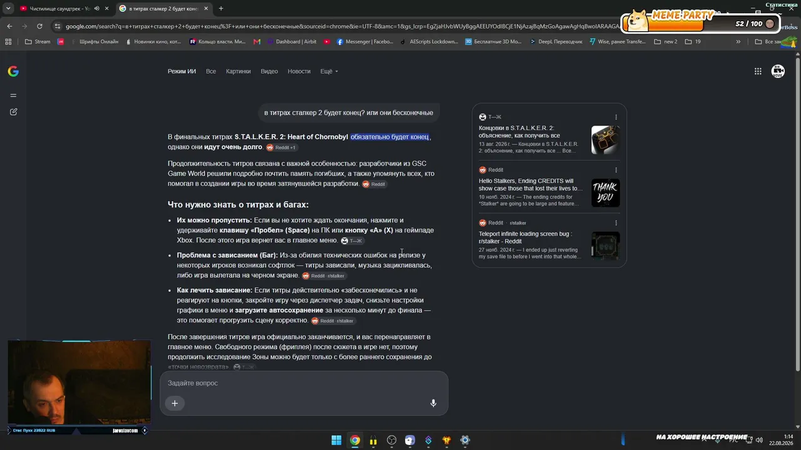Image resolution: width=801 pixels, height=450 pixels.
Task: Open the Settings gear taskbar icon
Action: coord(465,440)
